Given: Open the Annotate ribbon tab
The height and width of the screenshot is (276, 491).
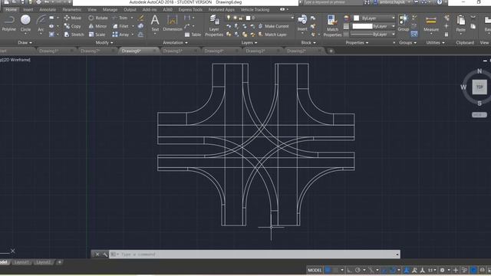Looking at the screenshot, I should click(x=48, y=10).
